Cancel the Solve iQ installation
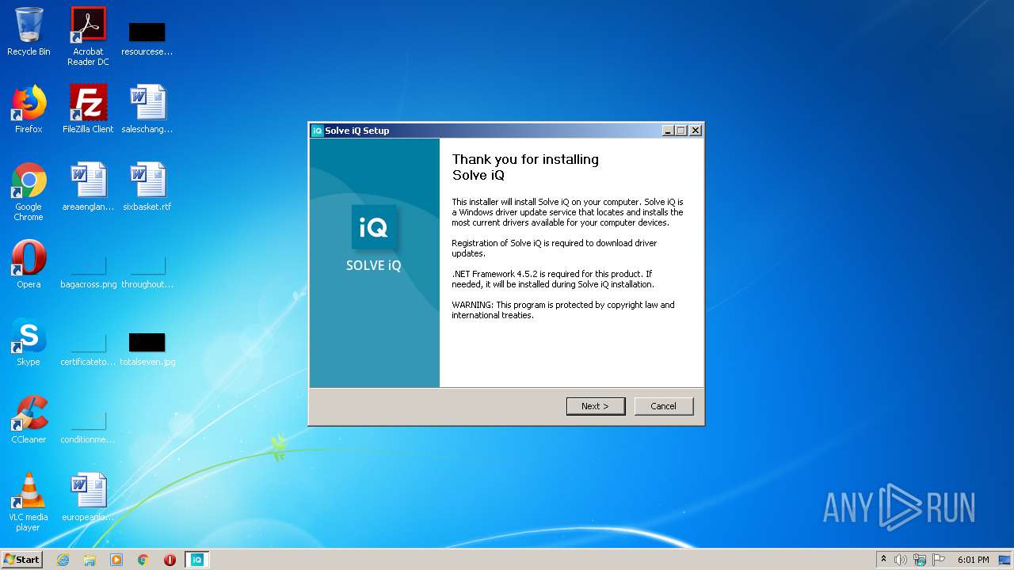The image size is (1014, 570). (664, 406)
